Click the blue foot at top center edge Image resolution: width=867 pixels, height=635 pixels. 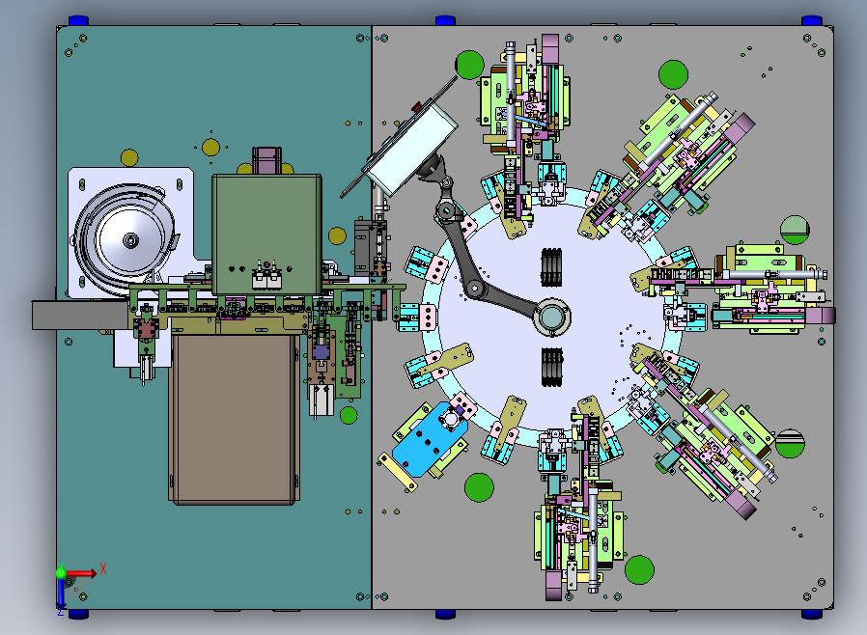pos(445,21)
